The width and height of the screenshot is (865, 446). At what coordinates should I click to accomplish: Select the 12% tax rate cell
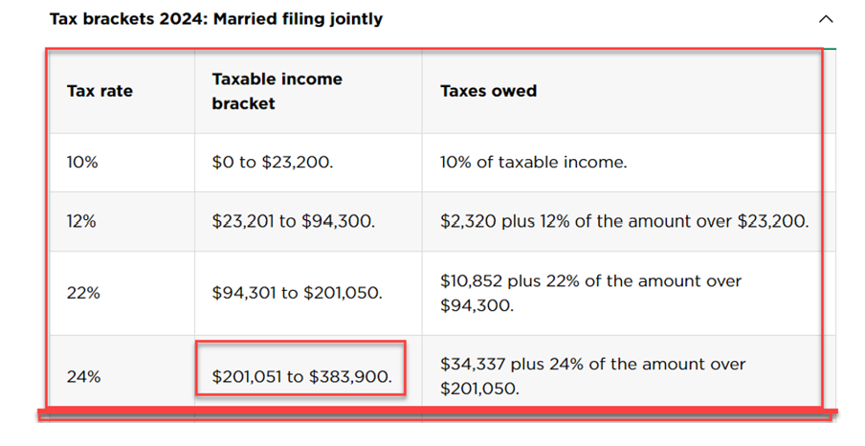(81, 221)
